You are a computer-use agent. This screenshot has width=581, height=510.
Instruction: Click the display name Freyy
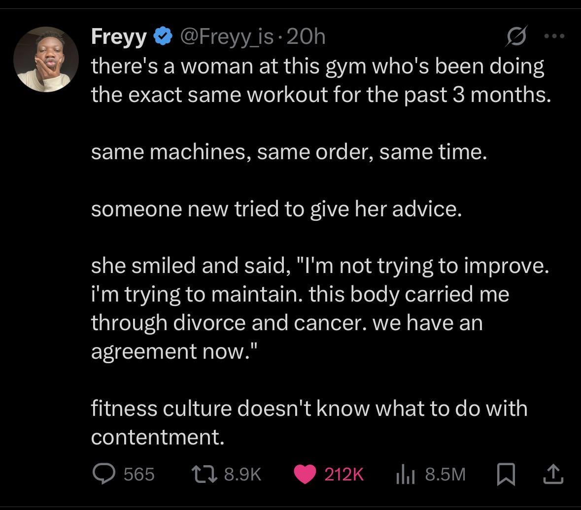coord(119,36)
